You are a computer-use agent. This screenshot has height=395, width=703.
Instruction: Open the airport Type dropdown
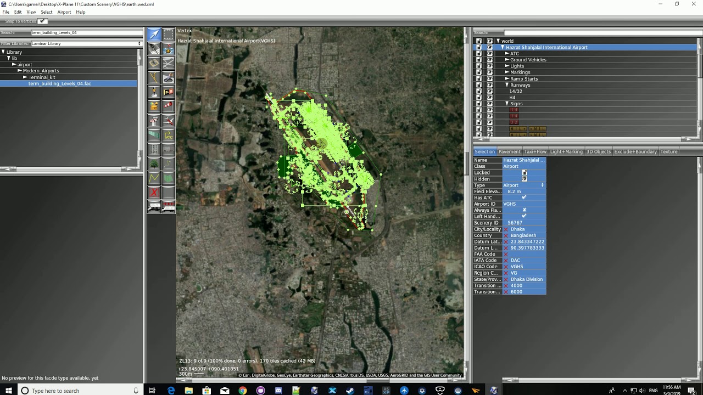524,185
